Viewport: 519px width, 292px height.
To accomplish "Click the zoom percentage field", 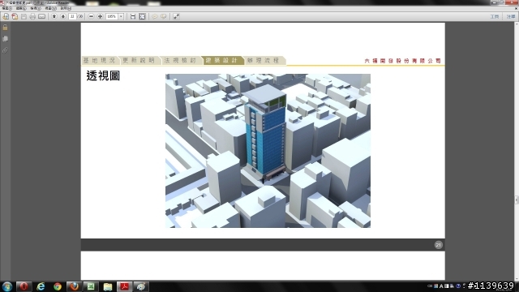I will pyautogui.click(x=112, y=16).
